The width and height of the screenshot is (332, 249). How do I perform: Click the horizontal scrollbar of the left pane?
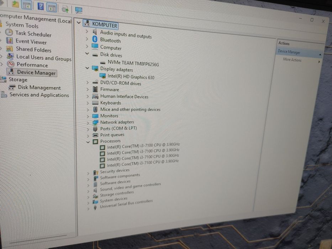38,239
